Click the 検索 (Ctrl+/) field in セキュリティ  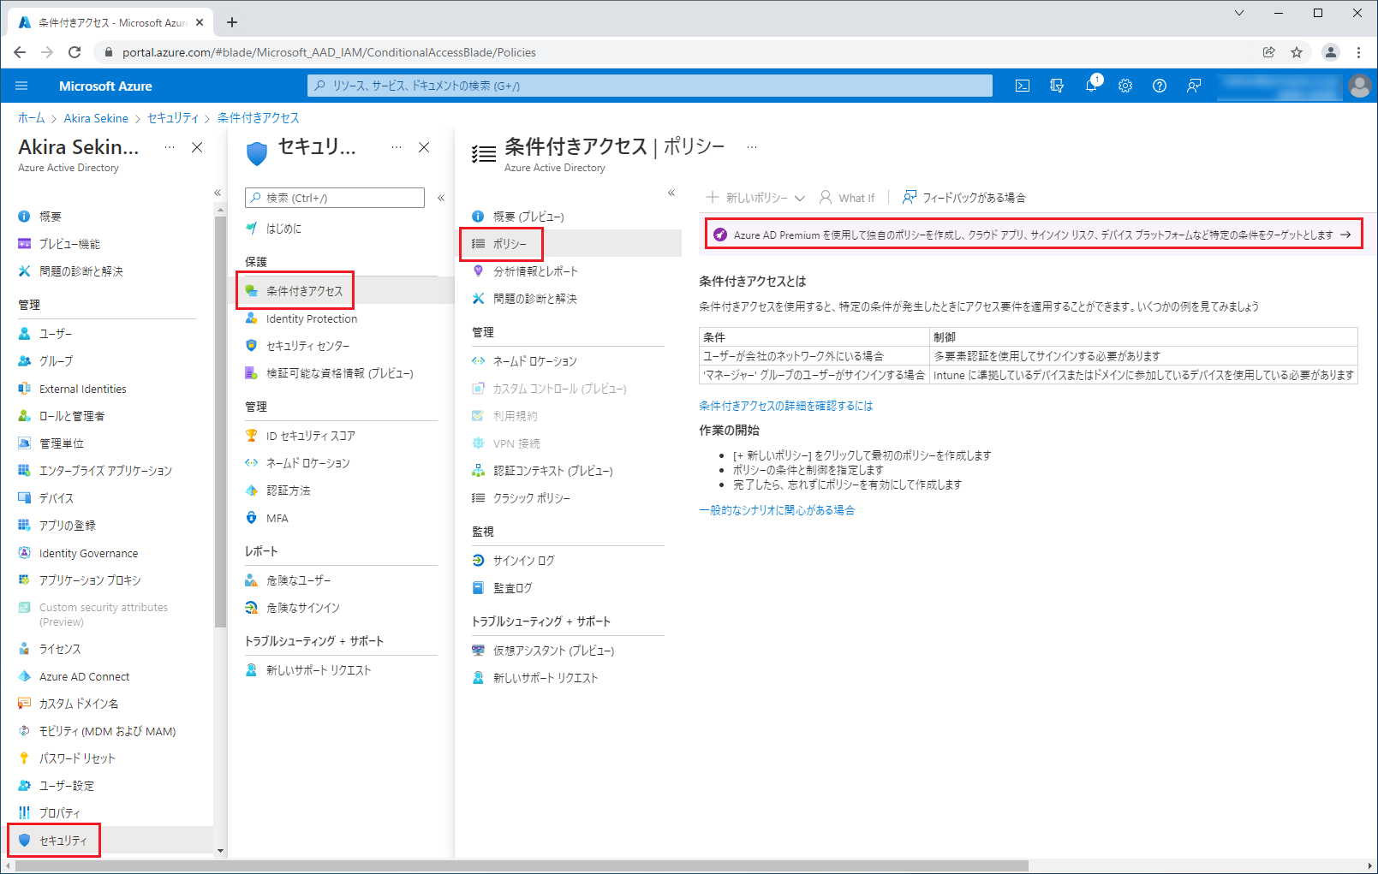click(x=335, y=198)
